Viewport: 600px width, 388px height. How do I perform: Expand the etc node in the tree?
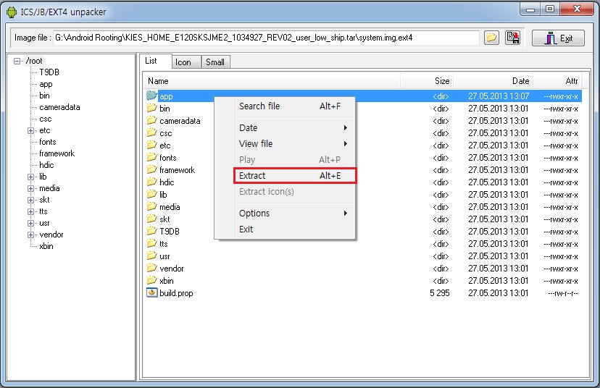point(31,130)
